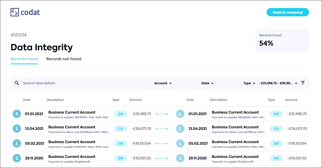Screen dimensions: 322x168
Task: Click the left-side date 29.11.2020
Action: coord(34,158)
